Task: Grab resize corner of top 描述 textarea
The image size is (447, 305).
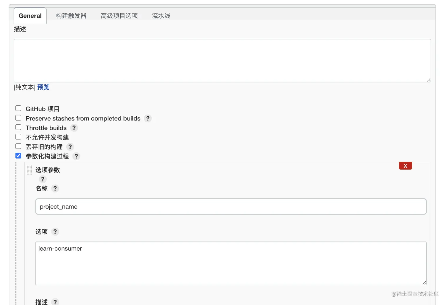Action: pyautogui.click(x=428, y=80)
